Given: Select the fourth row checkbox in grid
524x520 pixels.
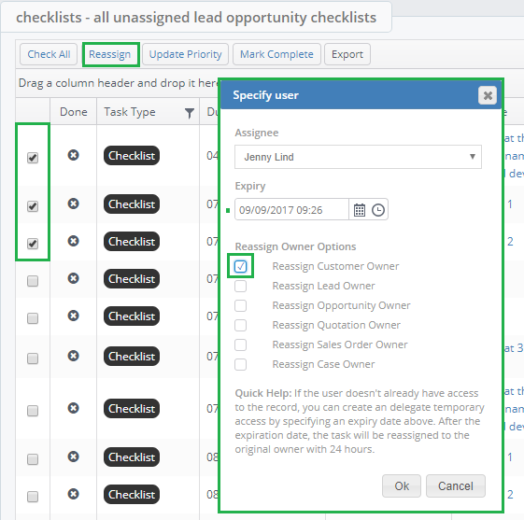Looking at the screenshot, I should pos(33,281).
